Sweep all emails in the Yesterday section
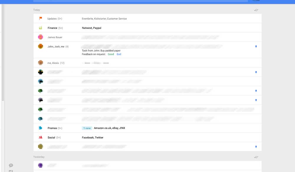The image size is (295, 172). (x=256, y=157)
